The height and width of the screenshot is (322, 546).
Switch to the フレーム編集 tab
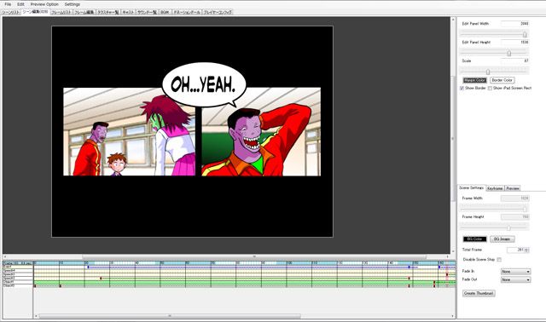coord(84,12)
